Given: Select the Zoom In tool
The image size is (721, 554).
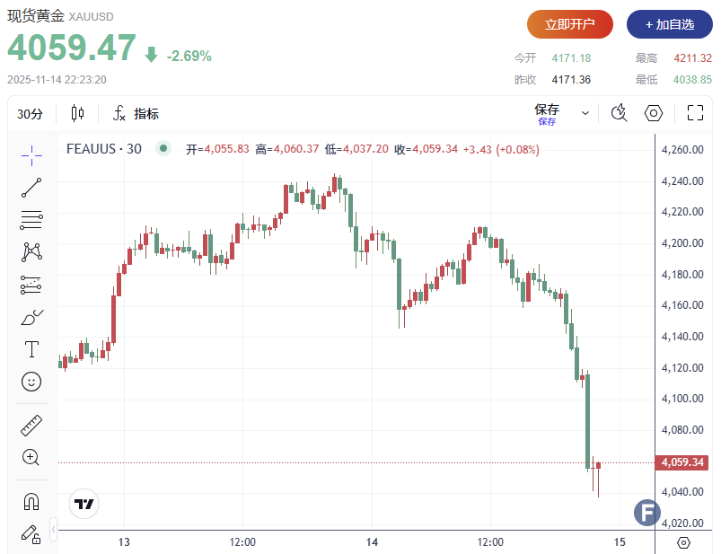Looking at the screenshot, I should tap(31, 458).
